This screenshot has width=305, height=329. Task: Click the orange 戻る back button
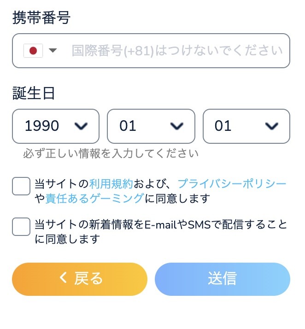coord(80,279)
